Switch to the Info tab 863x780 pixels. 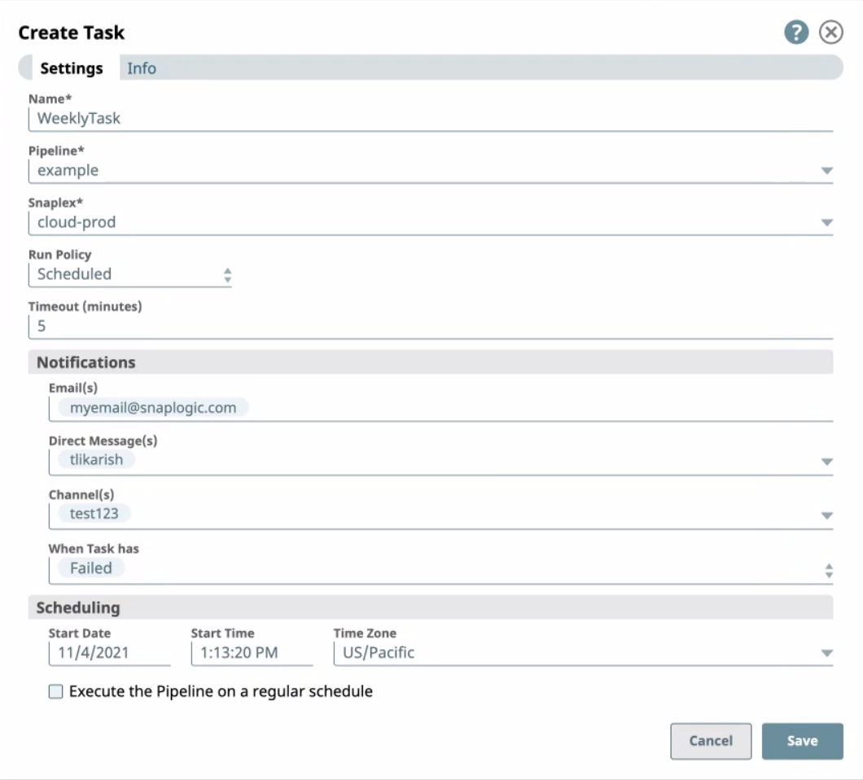tap(142, 68)
